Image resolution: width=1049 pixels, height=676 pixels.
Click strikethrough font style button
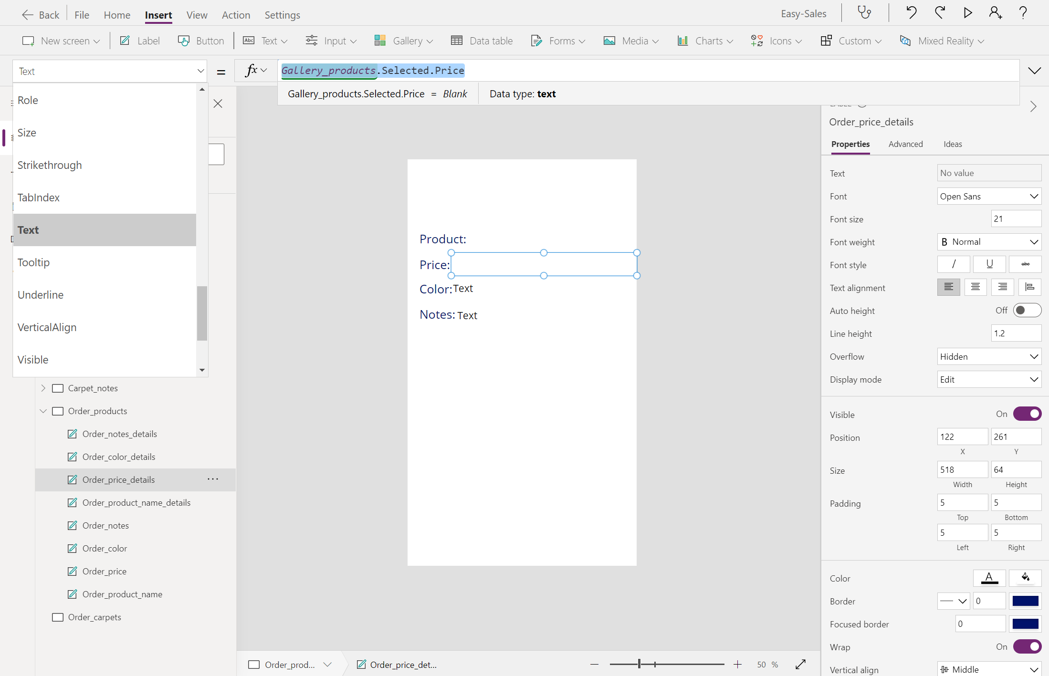point(1025,264)
